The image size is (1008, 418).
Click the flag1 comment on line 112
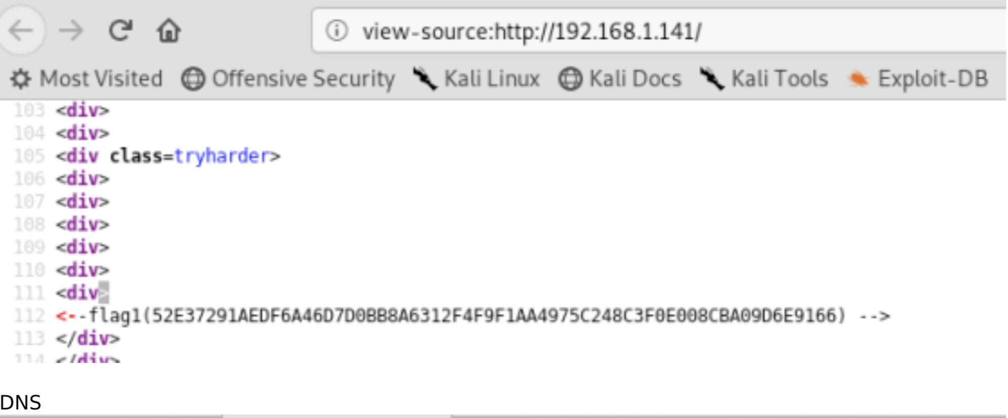pos(473,316)
